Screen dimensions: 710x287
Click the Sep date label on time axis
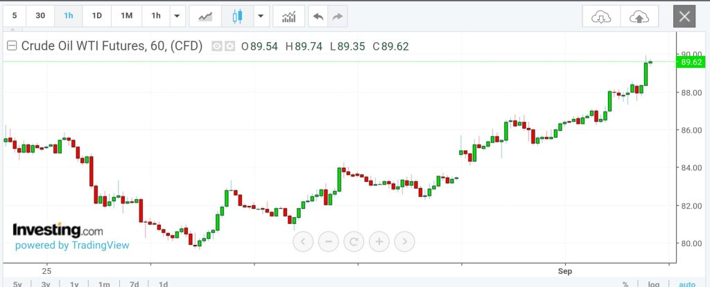tap(564, 271)
